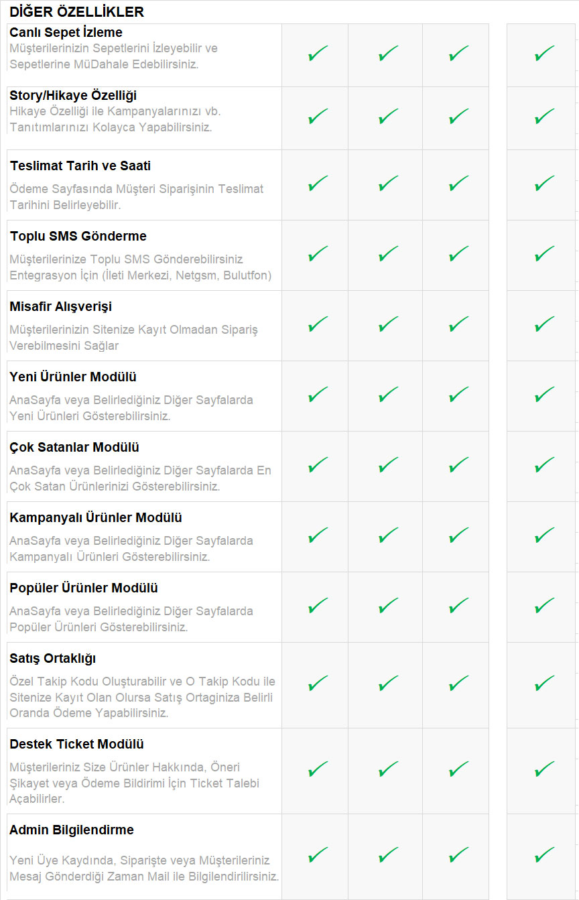Click first-column checkmark for Canlı Sepet İzleme
Viewport: 579px width, 900px height.
318,54
